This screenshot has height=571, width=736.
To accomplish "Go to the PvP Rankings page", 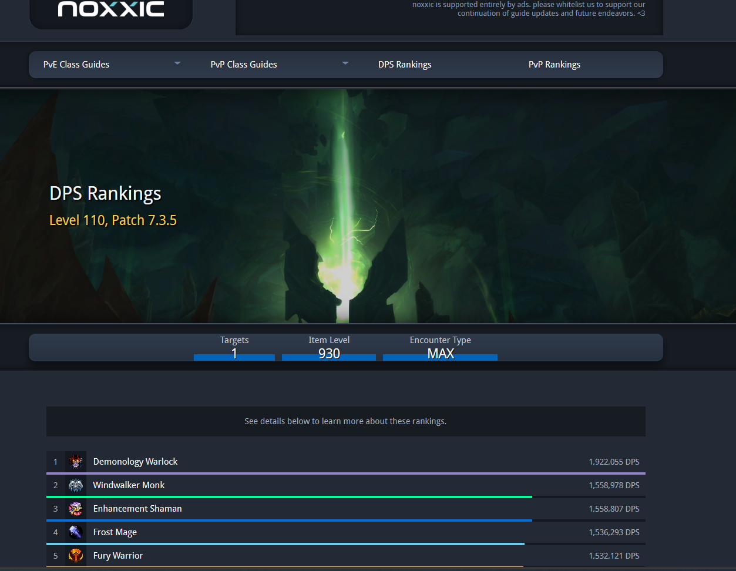I will click(x=554, y=65).
